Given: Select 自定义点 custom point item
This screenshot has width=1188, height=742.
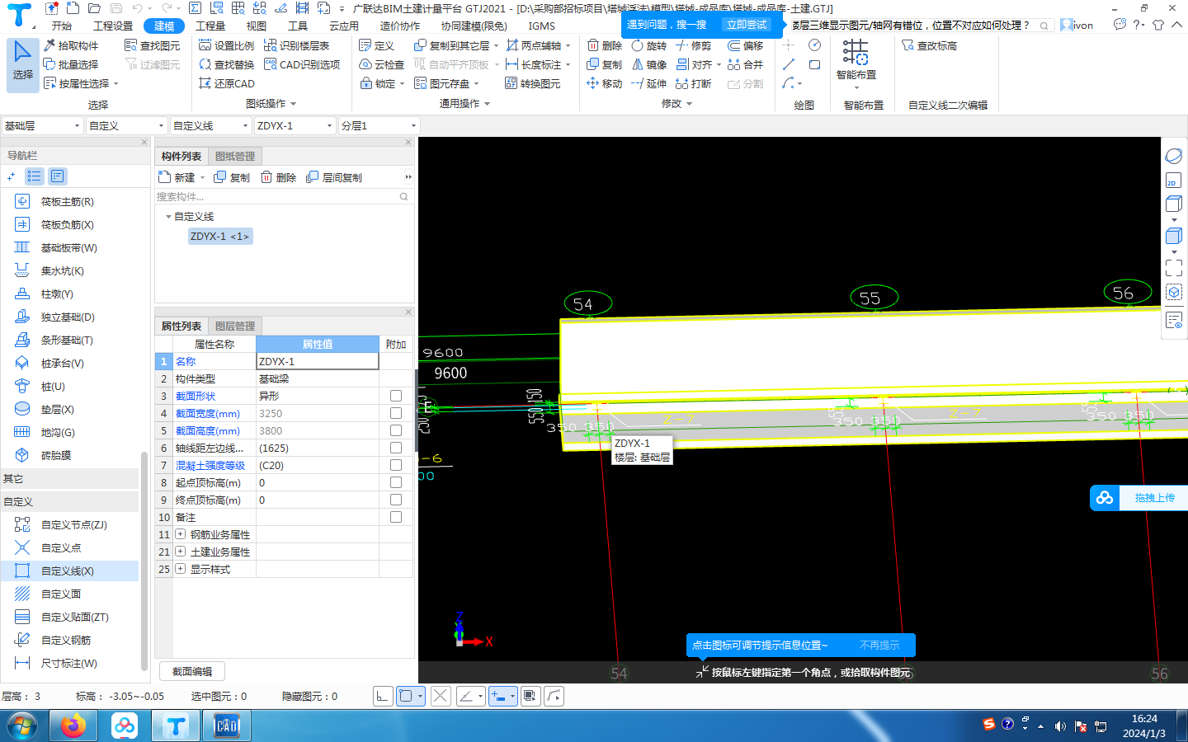Looking at the screenshot, I should tap(61, 547).
